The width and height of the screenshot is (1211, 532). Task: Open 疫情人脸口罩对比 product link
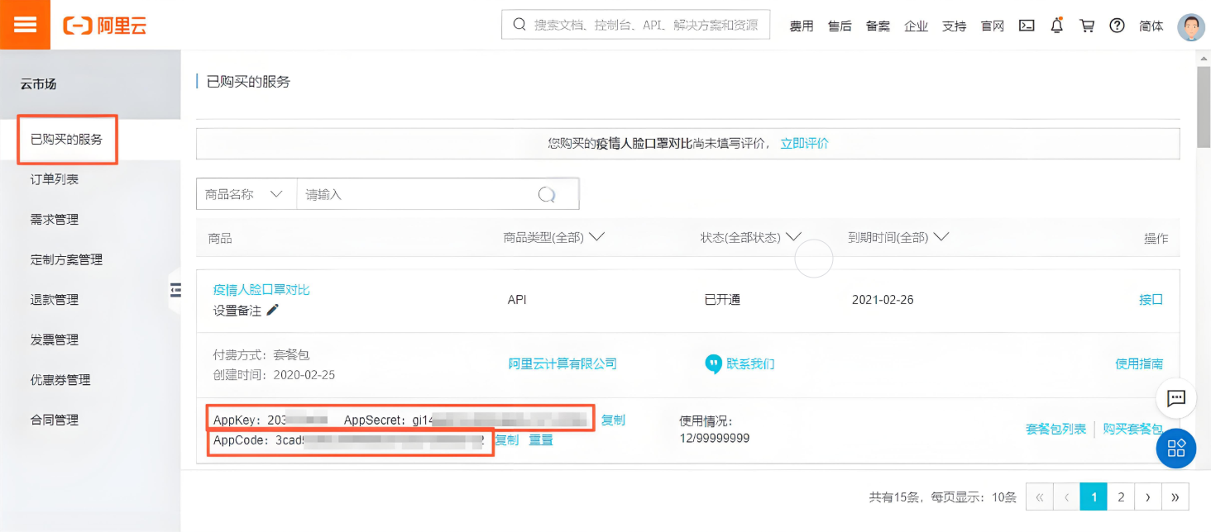(261, 290)
